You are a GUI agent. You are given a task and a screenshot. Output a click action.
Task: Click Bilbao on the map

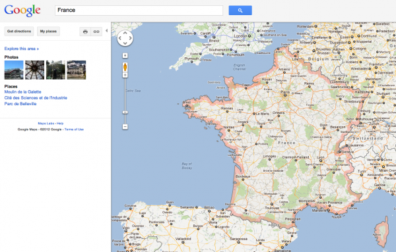pyautogui.click(x=209, y=208)
